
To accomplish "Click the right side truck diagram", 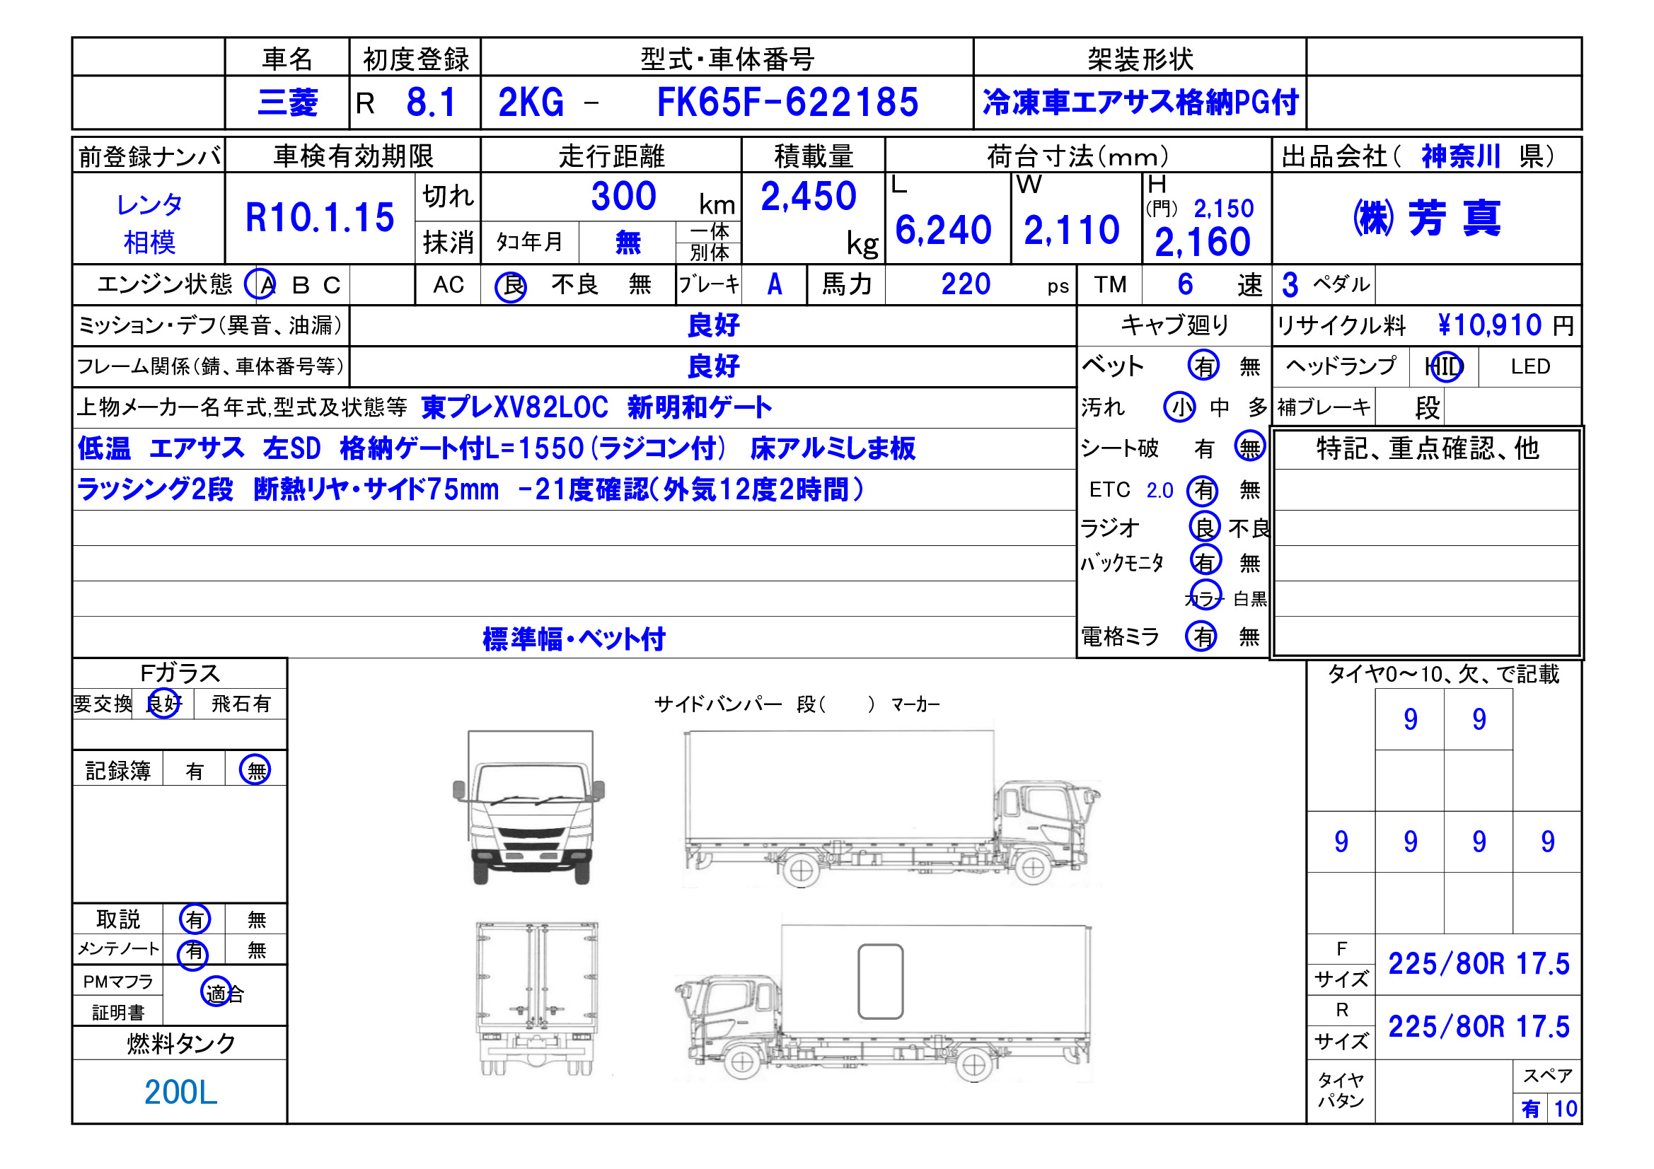I will [x=891, y=810].
